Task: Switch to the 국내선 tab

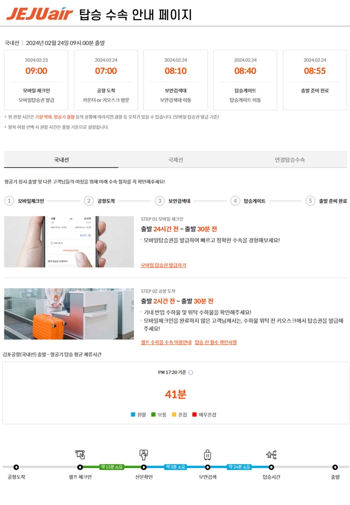Action: 61,159
